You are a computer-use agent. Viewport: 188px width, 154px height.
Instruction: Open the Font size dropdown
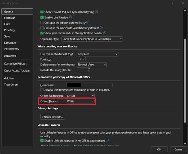tap(81, 59)
